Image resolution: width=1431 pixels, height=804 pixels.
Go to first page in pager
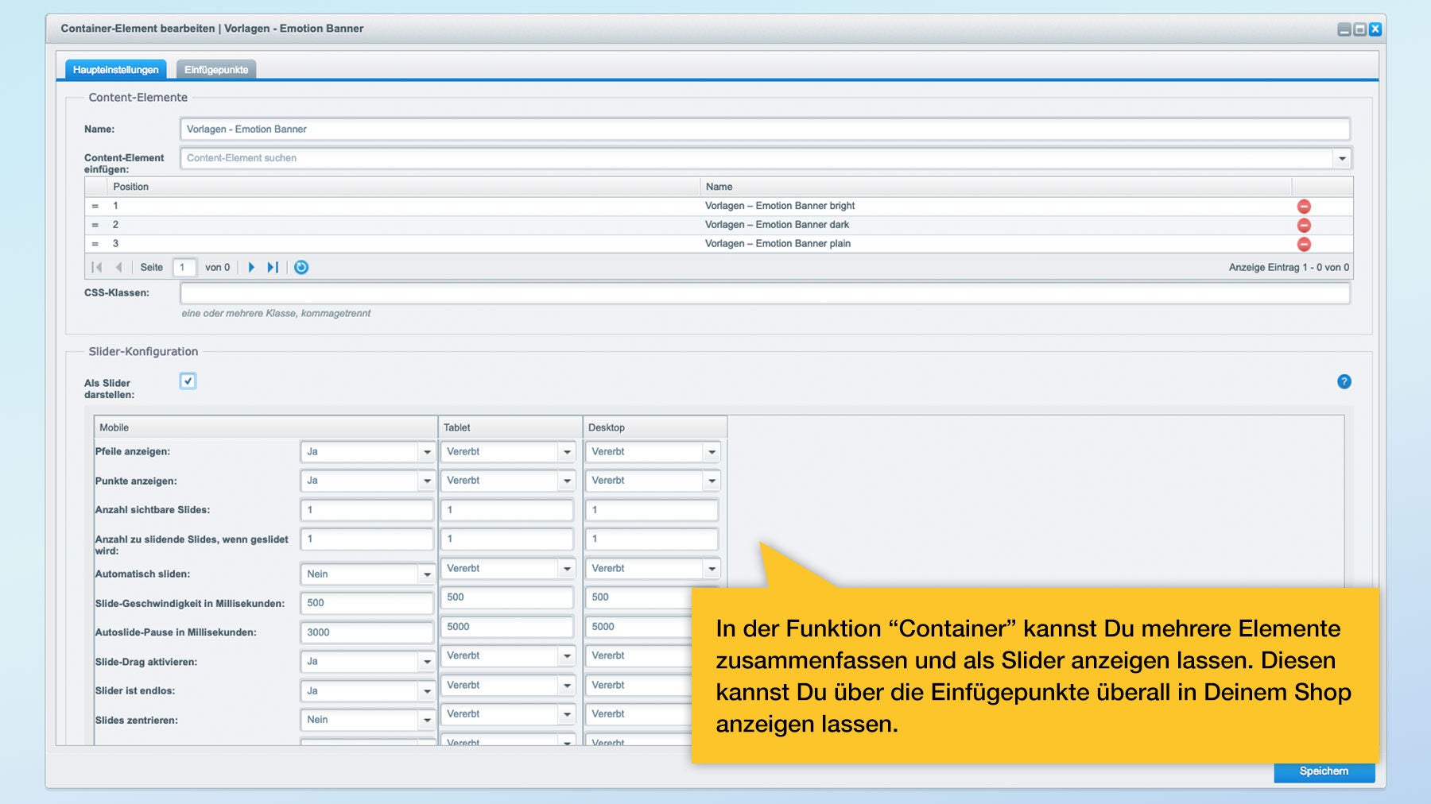point(97,268)
